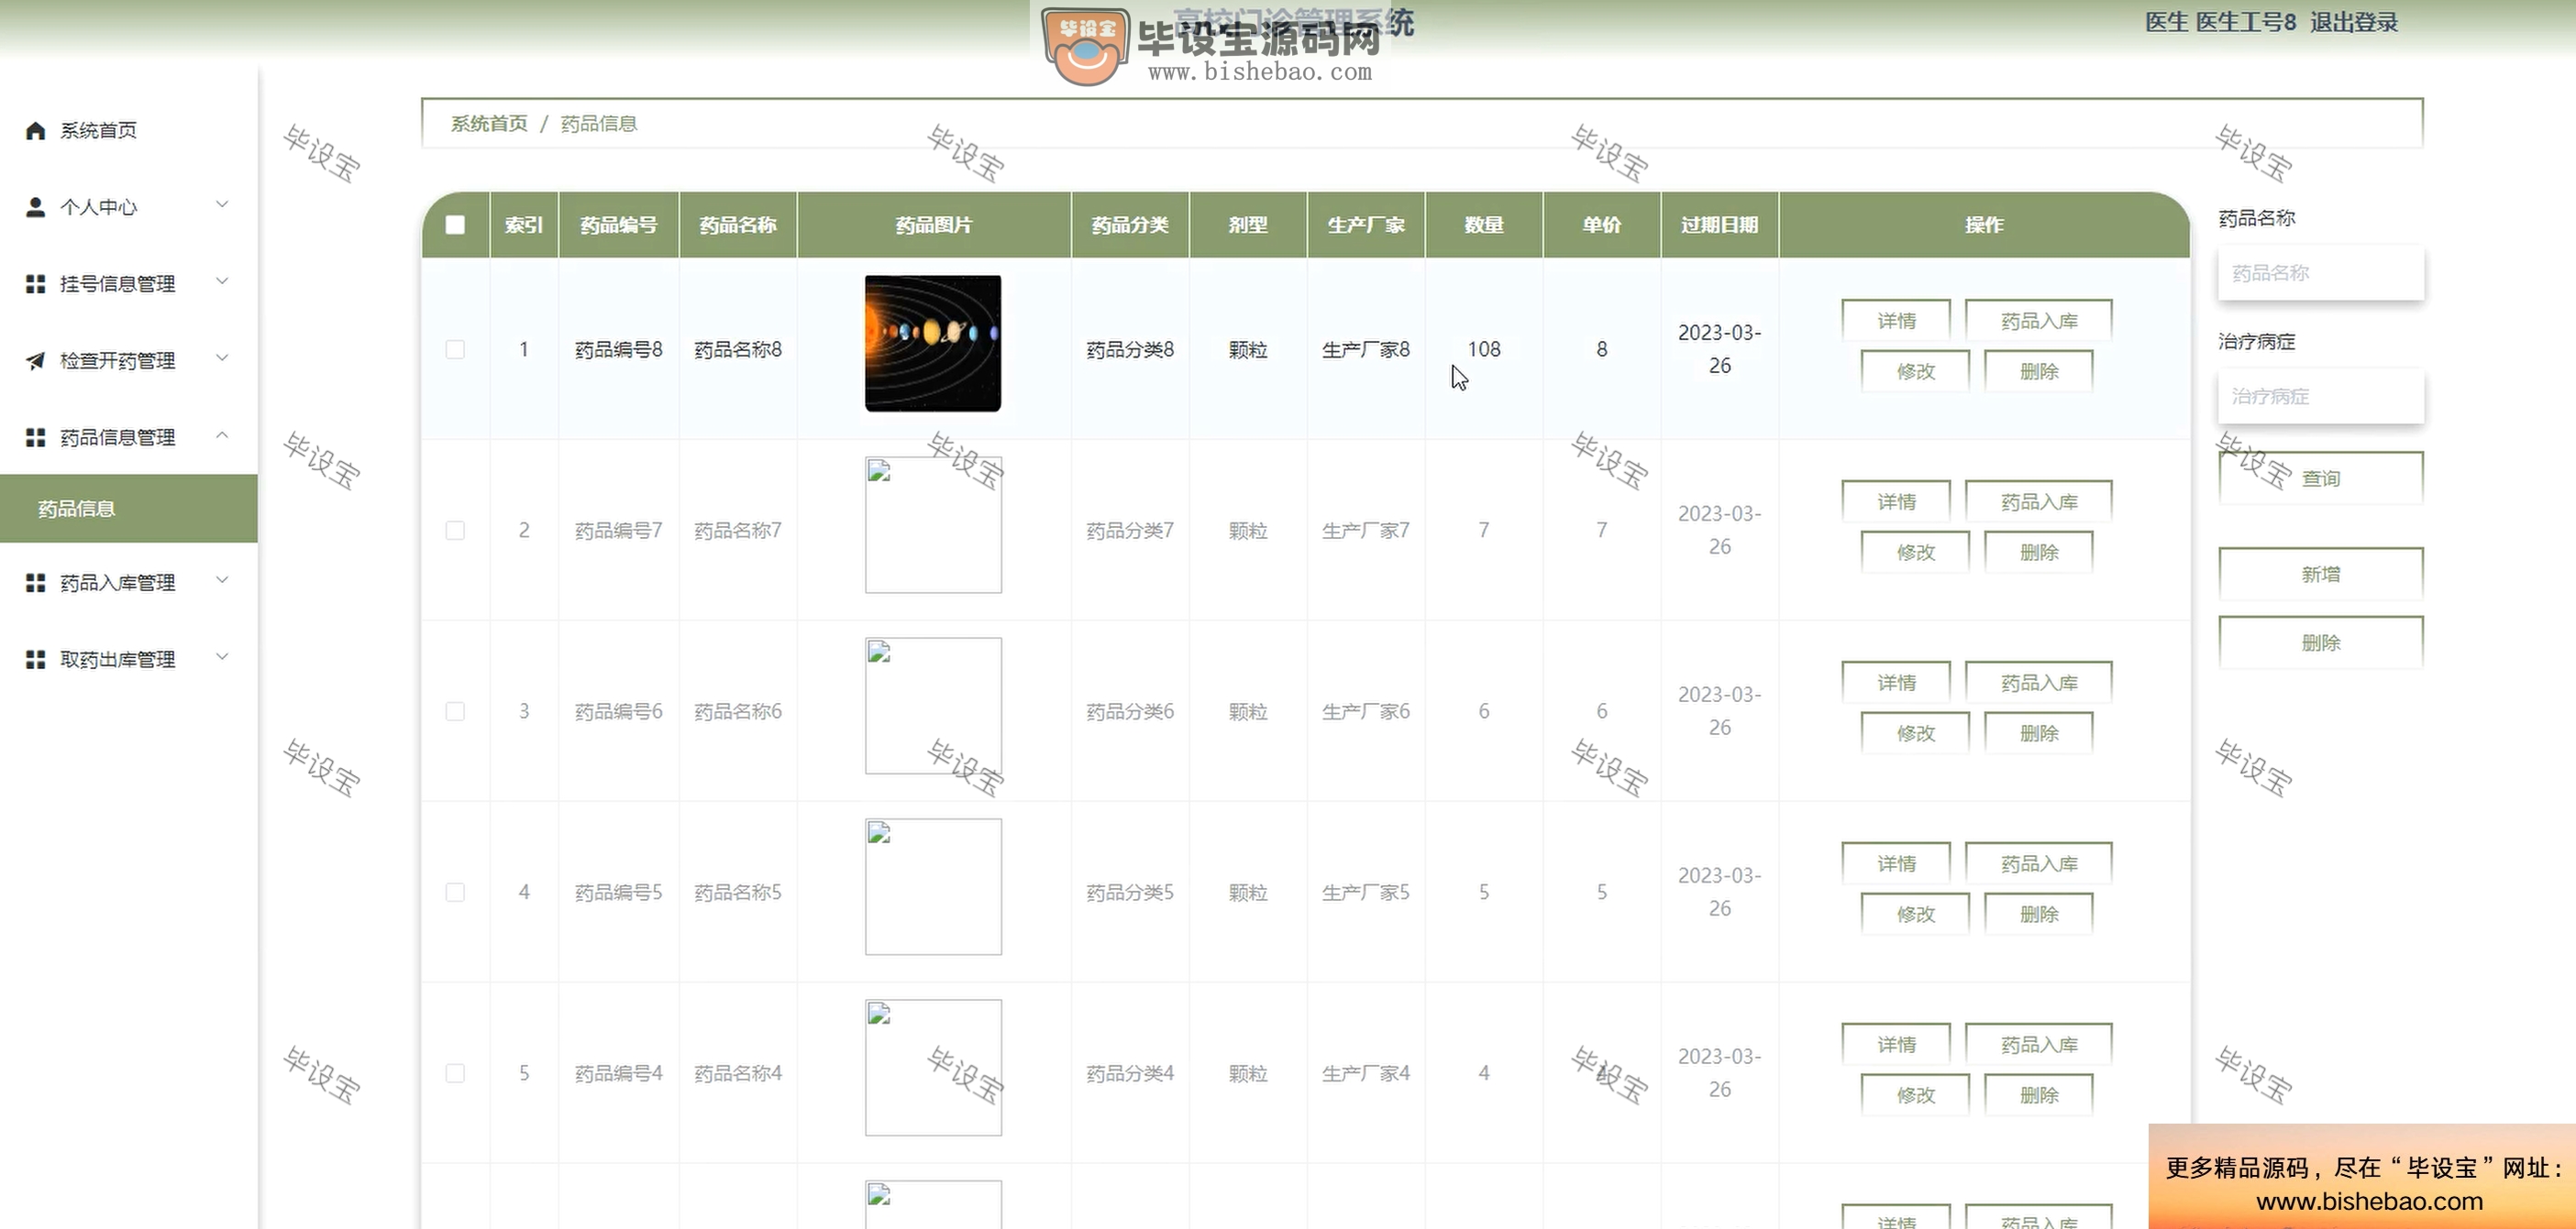Expand the 检查开药管理 menu chevron
This screenshot has height=1229, width=2576.
coord(222,358)
